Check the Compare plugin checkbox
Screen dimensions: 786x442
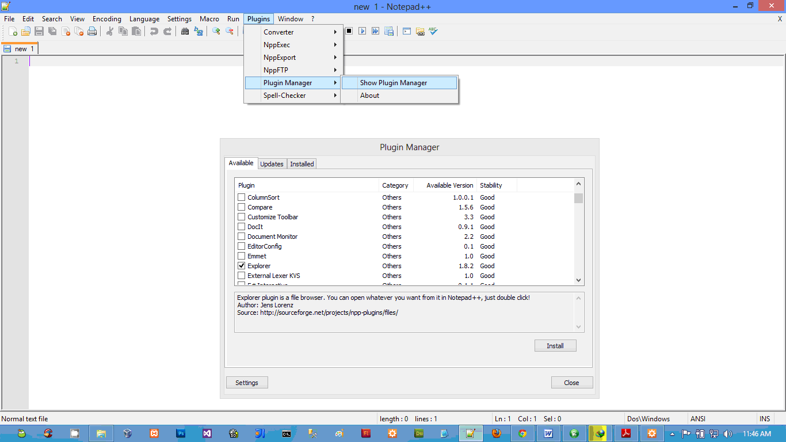pyautogui.click(x=241, y=207)
